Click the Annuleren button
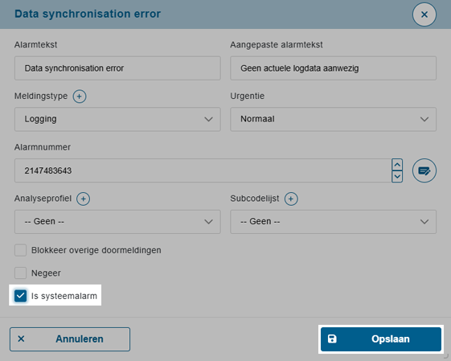This screenshot has width=451, height=361. coord(70,339)
